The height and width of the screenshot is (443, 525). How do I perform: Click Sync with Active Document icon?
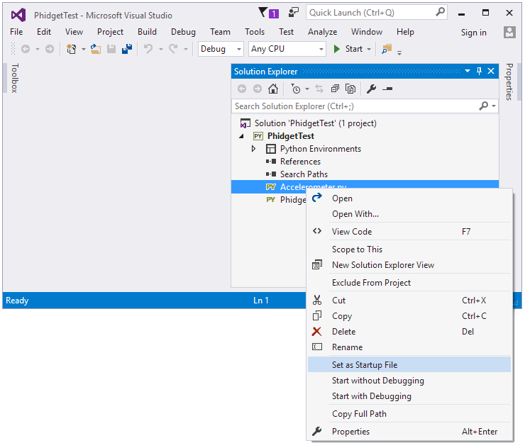(319, 89)
